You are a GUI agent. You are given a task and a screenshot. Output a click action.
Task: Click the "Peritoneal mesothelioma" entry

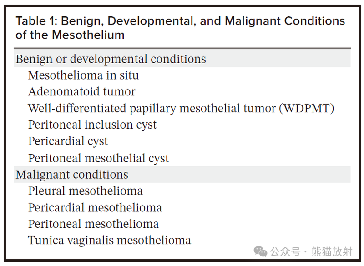coord(93,224)
